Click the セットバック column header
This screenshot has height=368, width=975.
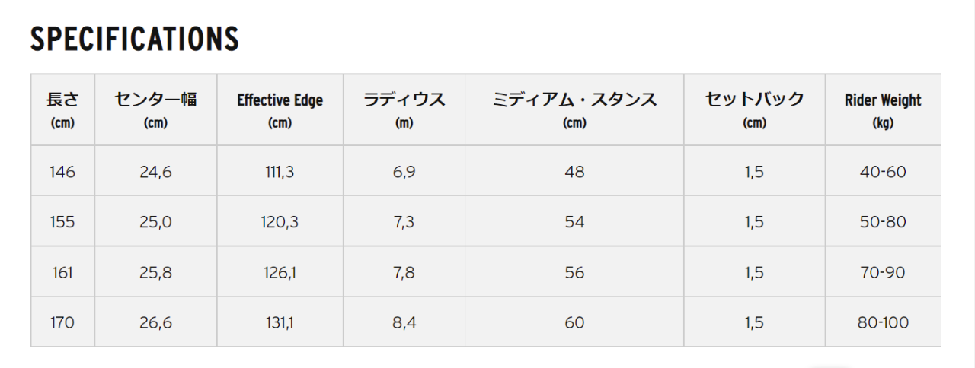coord(754,109)
